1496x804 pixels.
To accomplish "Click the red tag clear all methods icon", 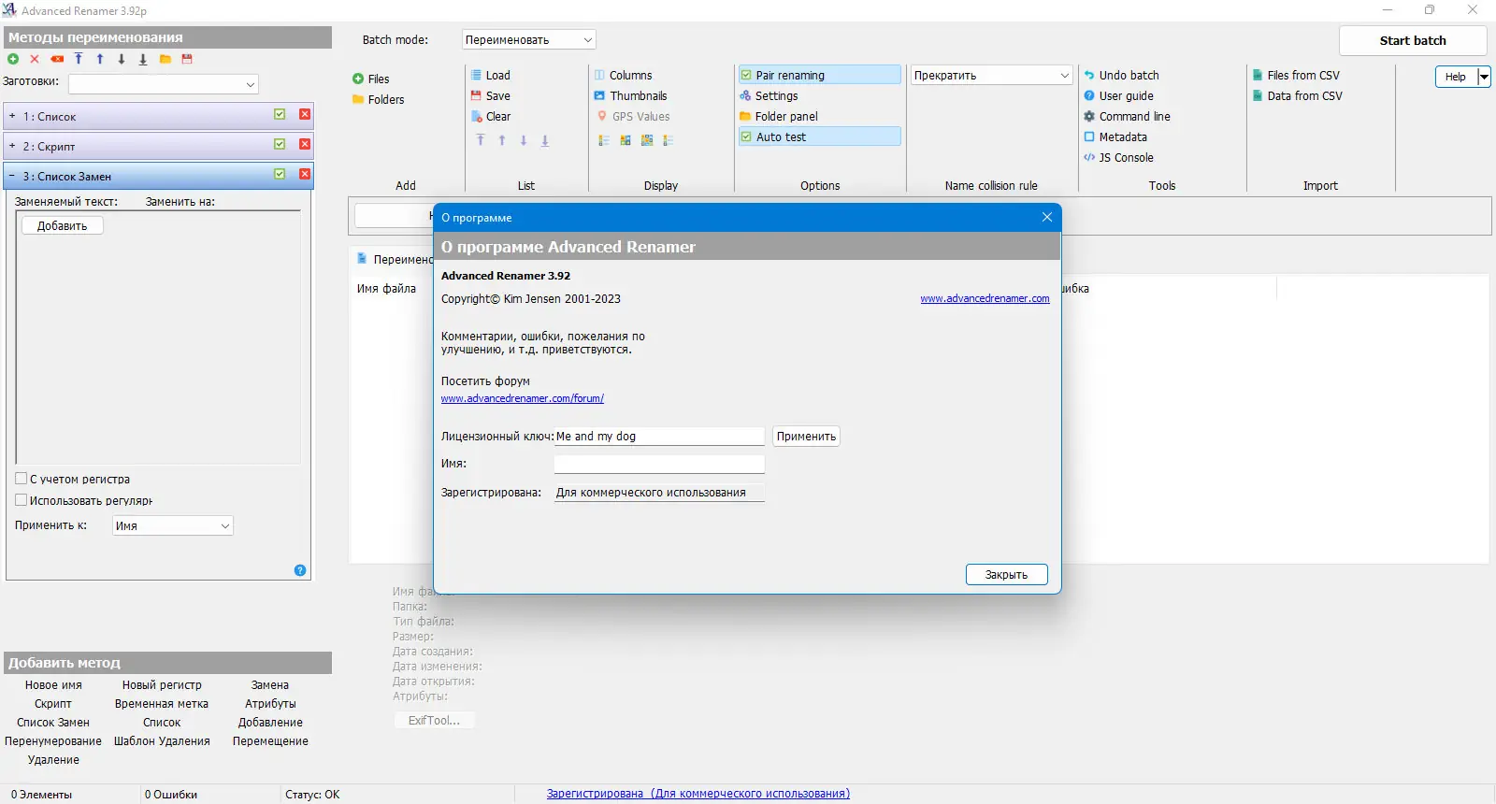I will coord(57,59).
